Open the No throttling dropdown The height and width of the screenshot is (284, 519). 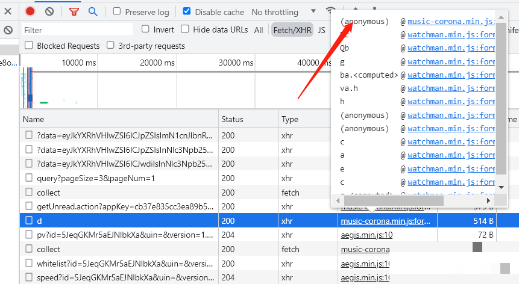click(283, 12)
